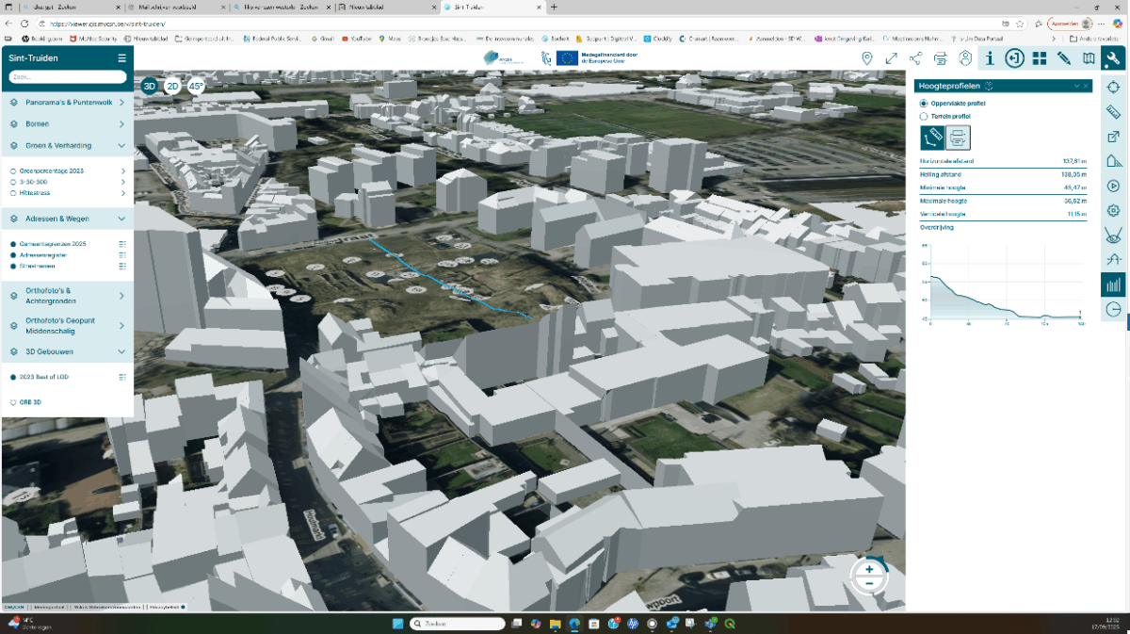Open the pencil drawing tool
The height and width of the screenshot is (634, 1130).
click(x=1064, y=58)
